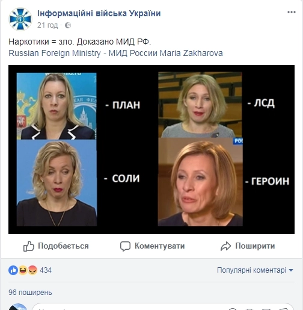Click the angry reaction emoji
Screen dimensions: 303x310
click(x=32, y=270)
